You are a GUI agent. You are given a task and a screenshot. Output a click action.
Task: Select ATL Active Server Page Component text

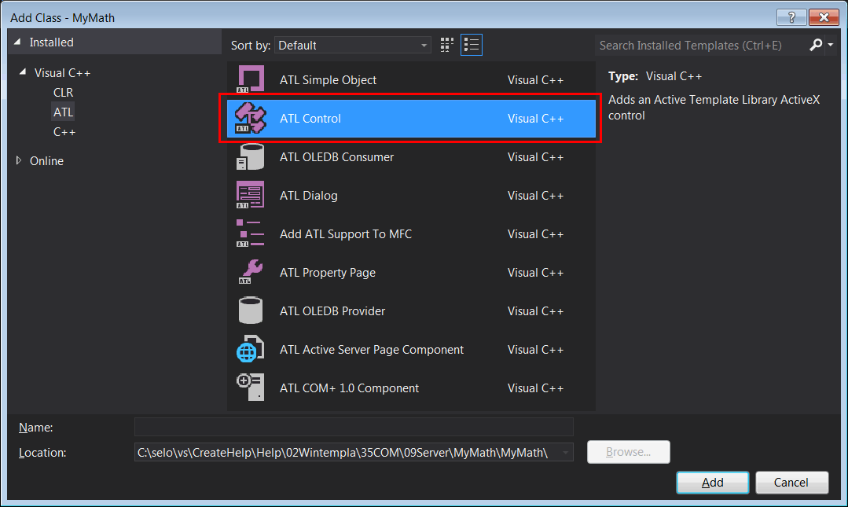372,350
